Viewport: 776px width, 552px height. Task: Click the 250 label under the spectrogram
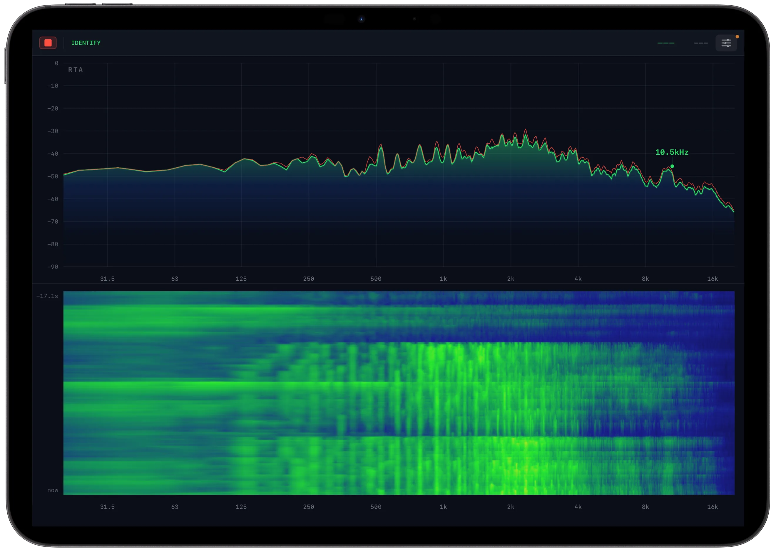[309, 507]
